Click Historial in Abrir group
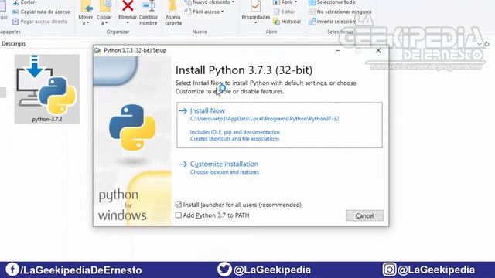 click(x=287, y=22)
